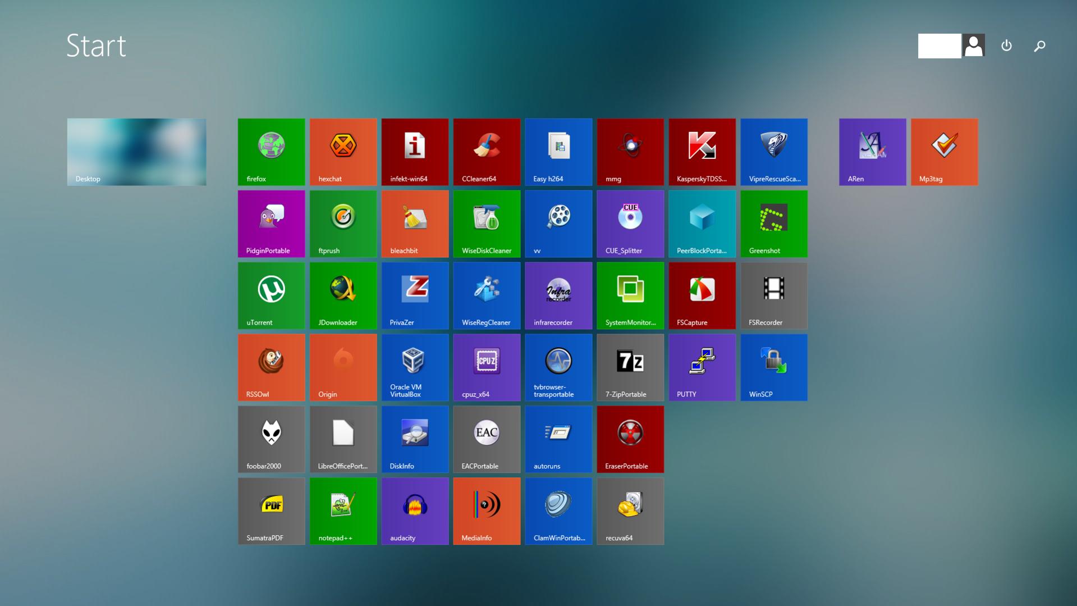Launch uTorrent
This screenshot has height=606, width=1077.
pos(271,295)
